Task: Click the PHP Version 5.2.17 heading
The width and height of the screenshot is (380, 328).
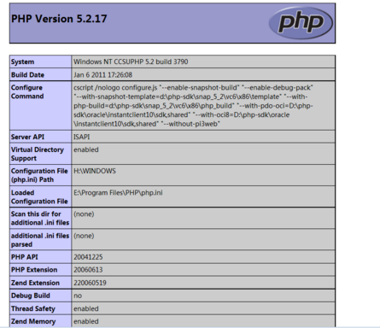Action: pyautogui.click(x=59, y=19)
